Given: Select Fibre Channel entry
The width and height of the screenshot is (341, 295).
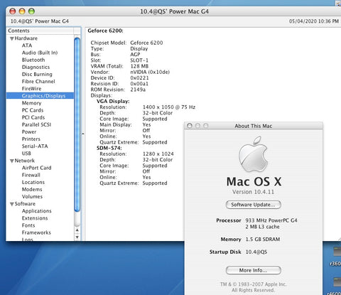Looking at the screenshot, I should (x=38, y=82).
